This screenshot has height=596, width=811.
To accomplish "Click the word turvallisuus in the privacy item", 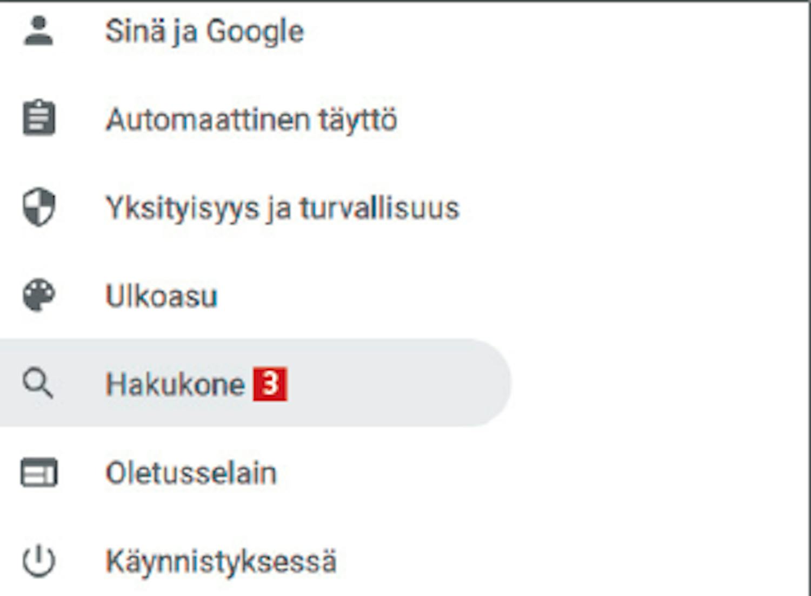I will (380, 208).
